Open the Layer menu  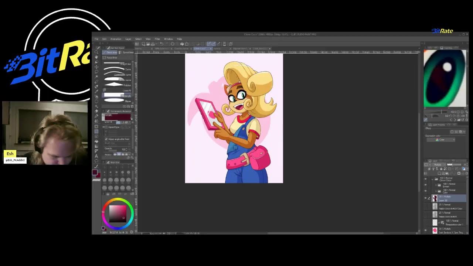(128, 39)
